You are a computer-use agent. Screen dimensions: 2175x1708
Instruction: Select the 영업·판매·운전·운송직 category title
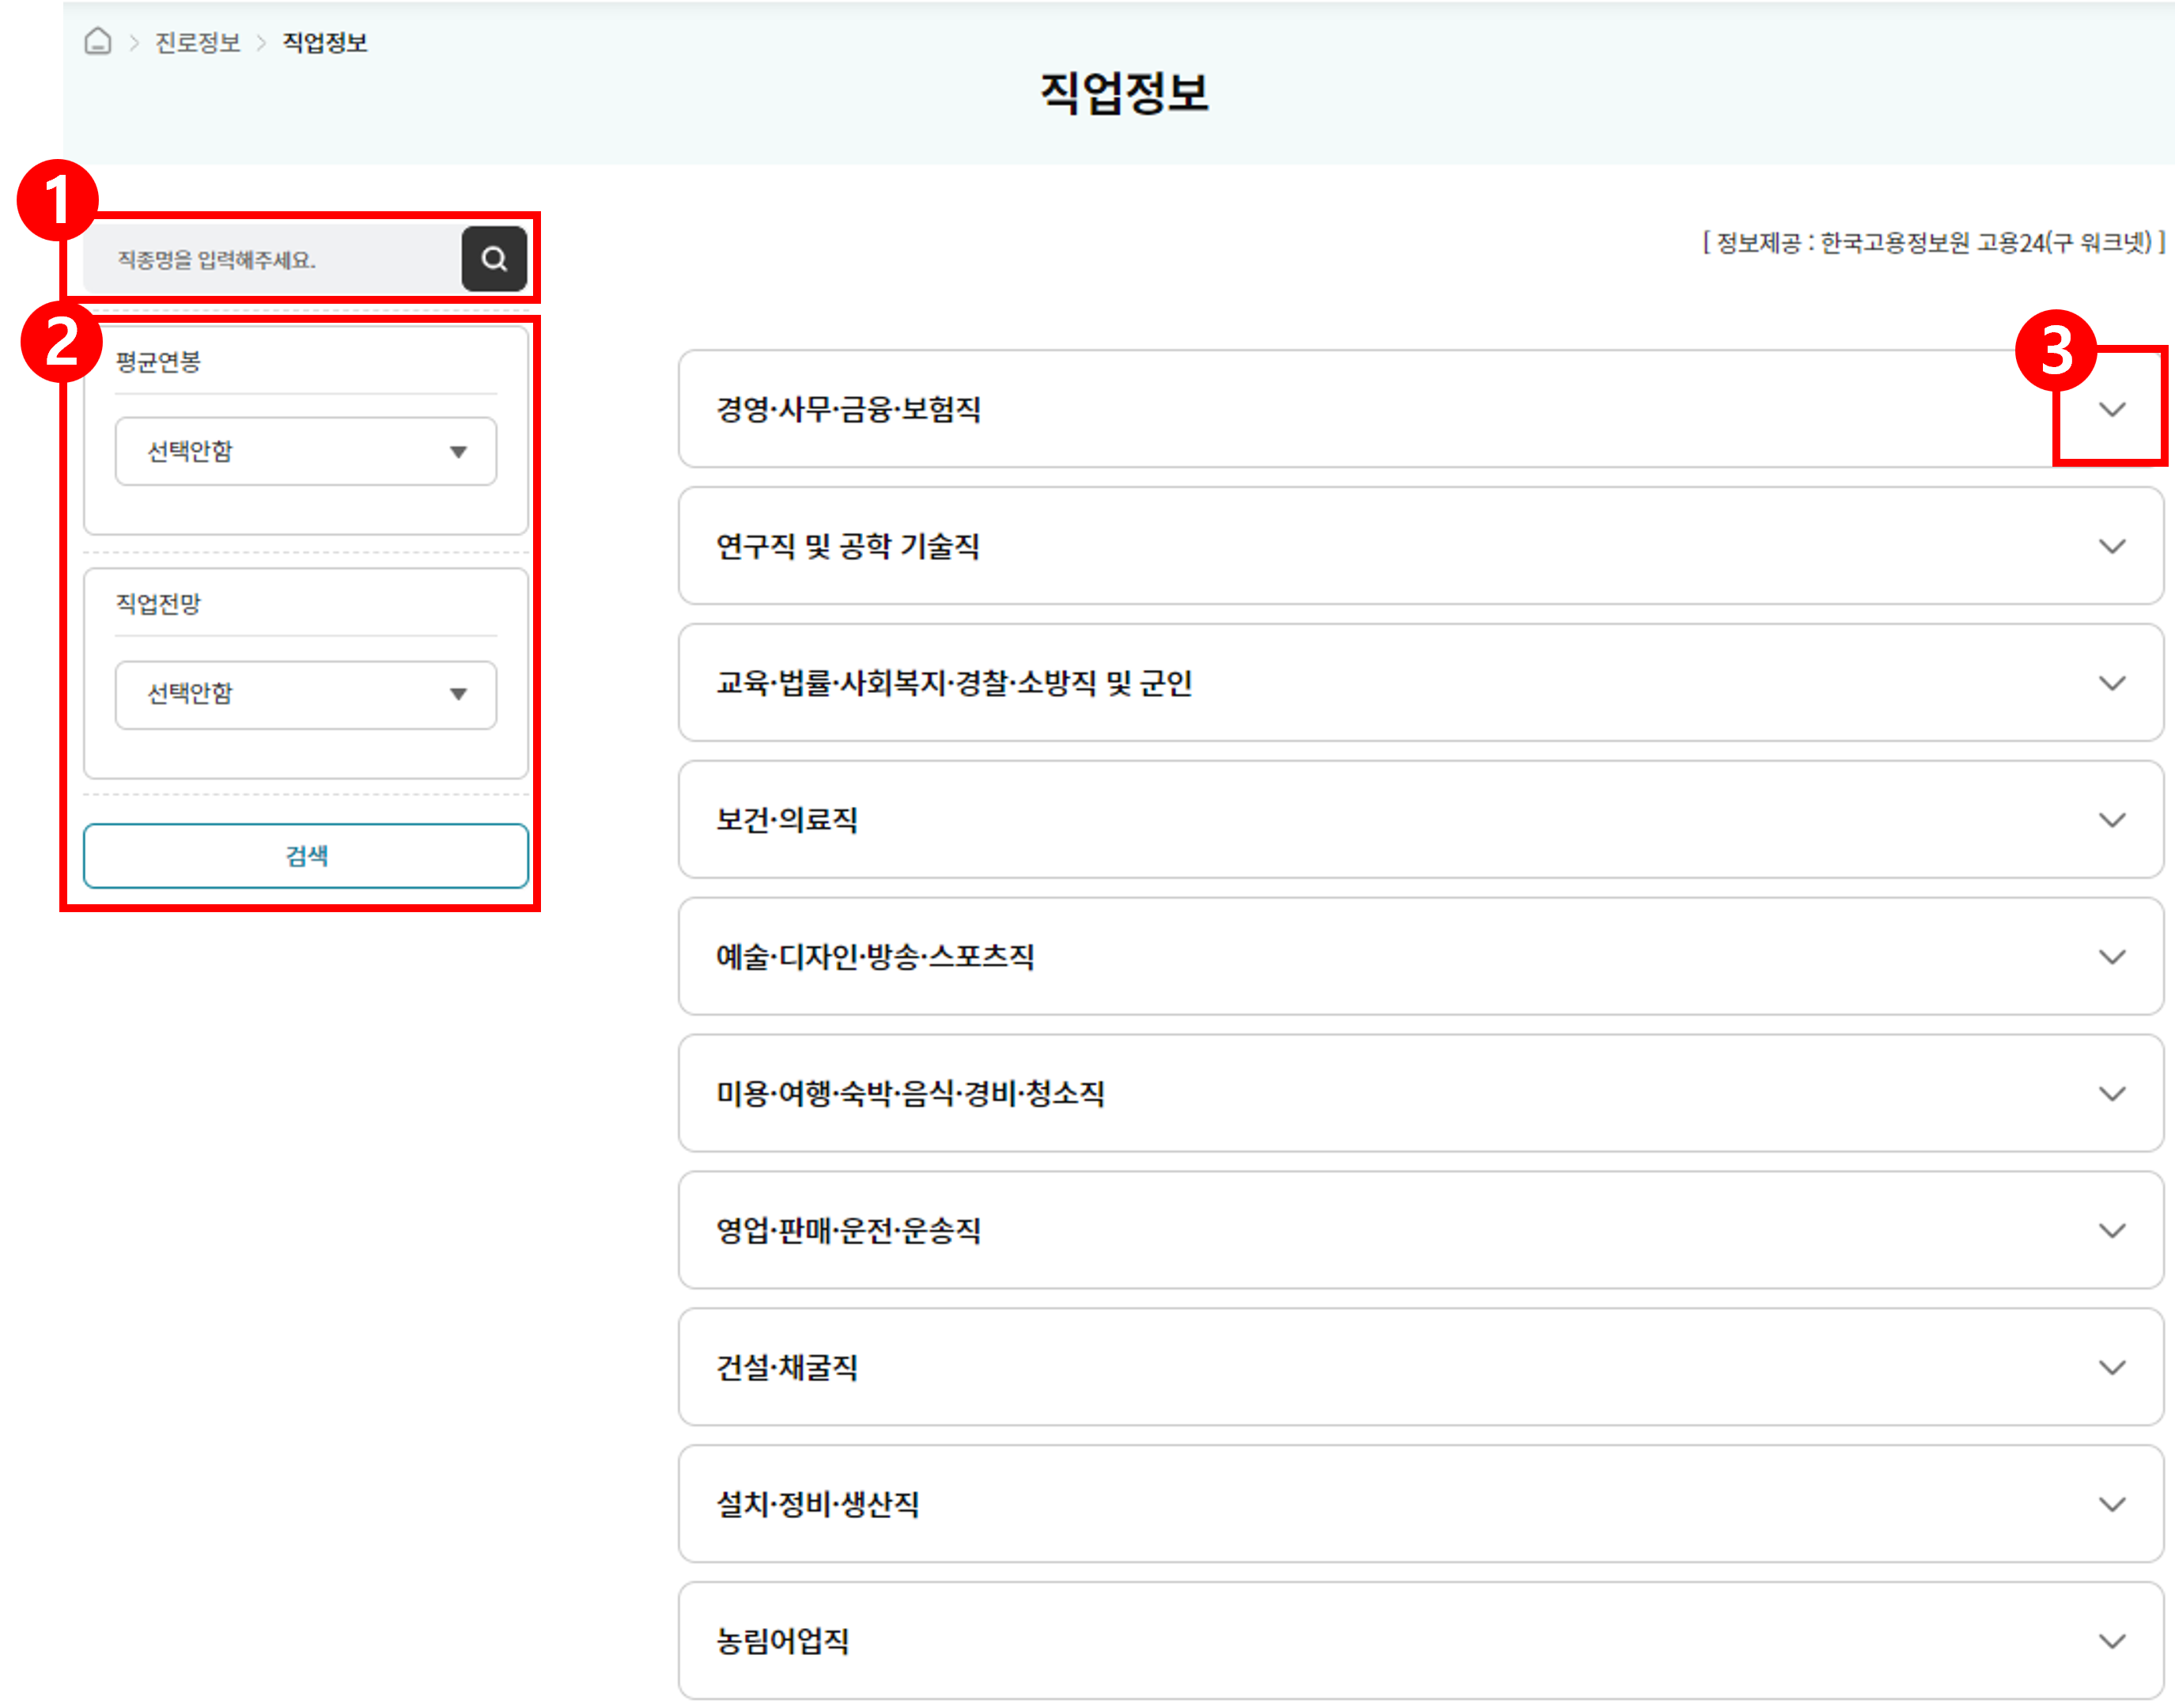pyautogui.click(x=848, y=1231)
